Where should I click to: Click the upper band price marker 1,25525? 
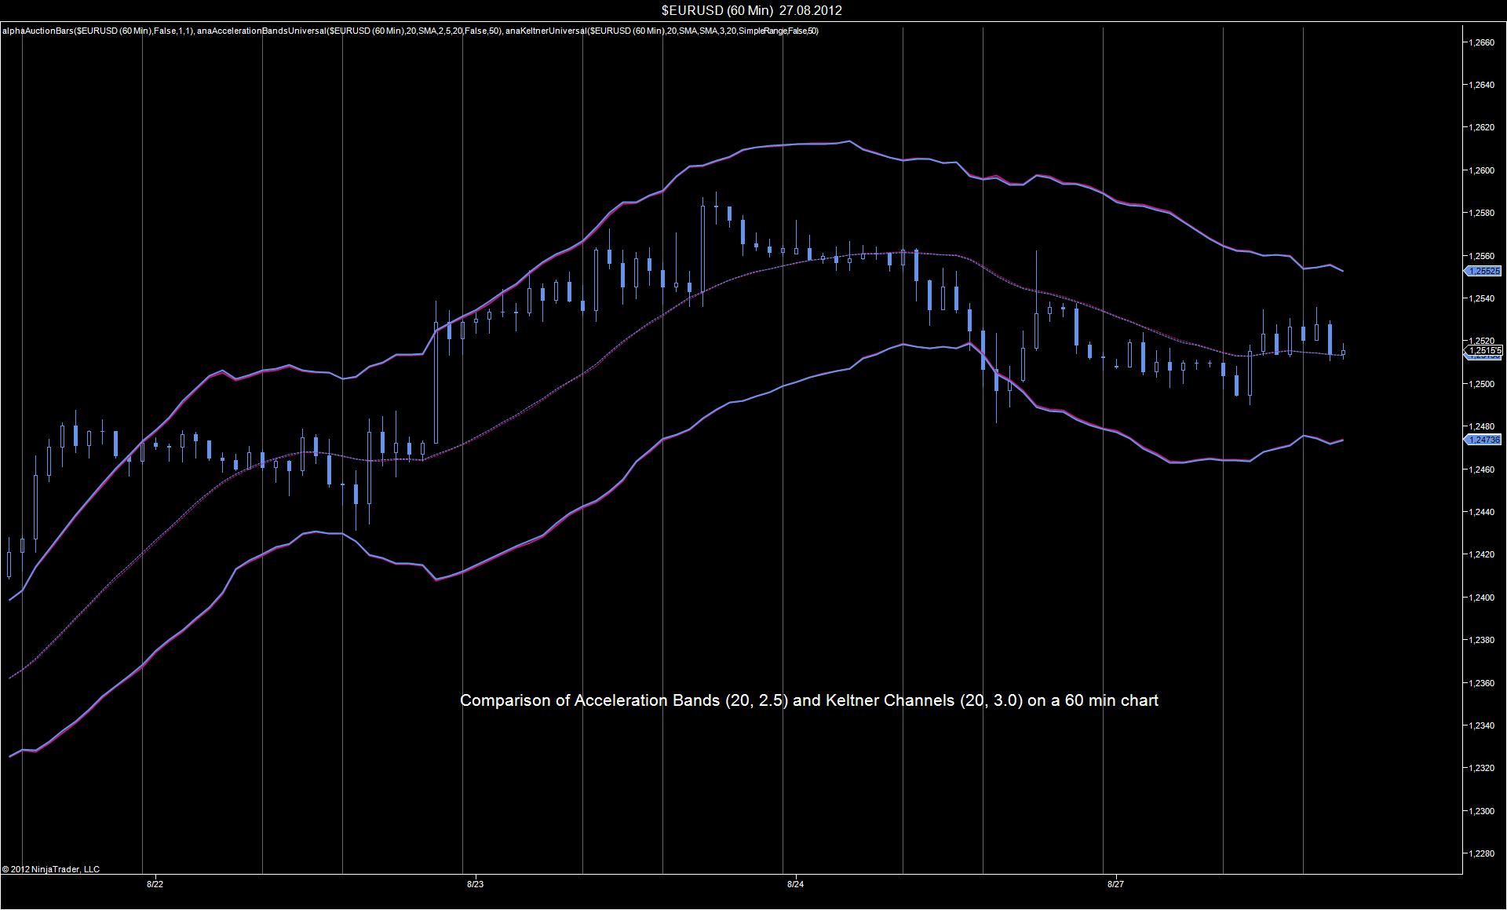tap(1483, 271)
